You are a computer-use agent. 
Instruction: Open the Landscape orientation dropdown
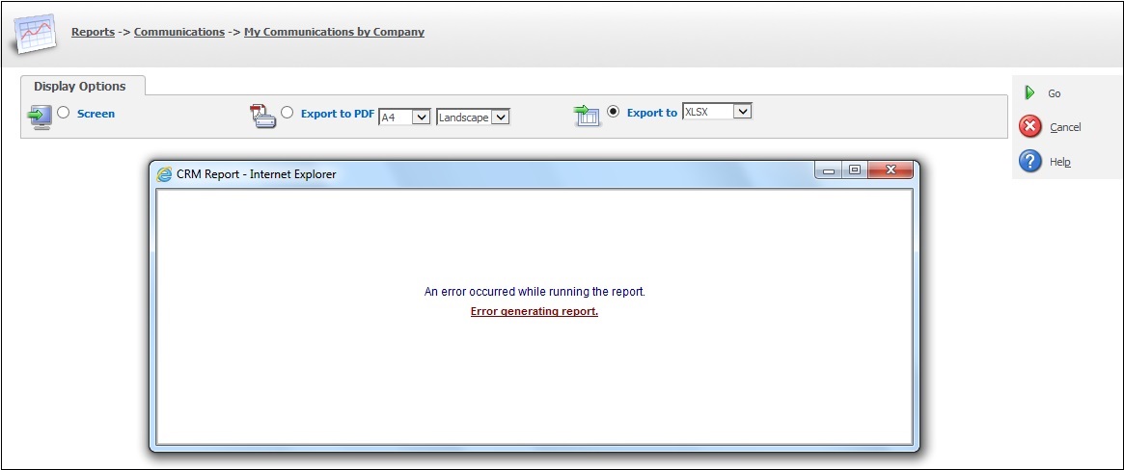point(473,117)
